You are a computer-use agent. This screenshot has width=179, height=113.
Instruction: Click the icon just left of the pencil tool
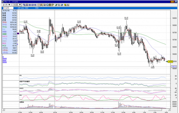pyautogui.click(x=52, y=5)
